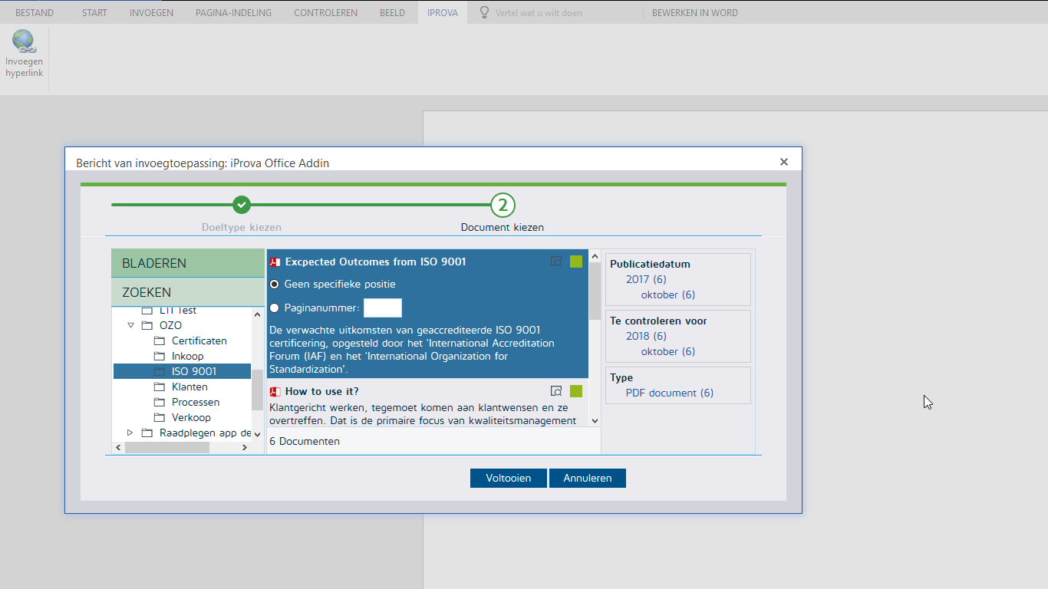Close the iProva Office Addin dialog
The height and width of the screenshot is (589, 1048).
pos(784,162)
